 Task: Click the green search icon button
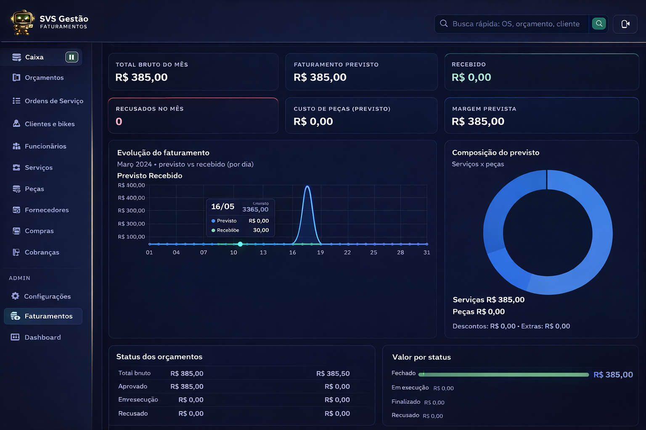(x=599, y=24)
